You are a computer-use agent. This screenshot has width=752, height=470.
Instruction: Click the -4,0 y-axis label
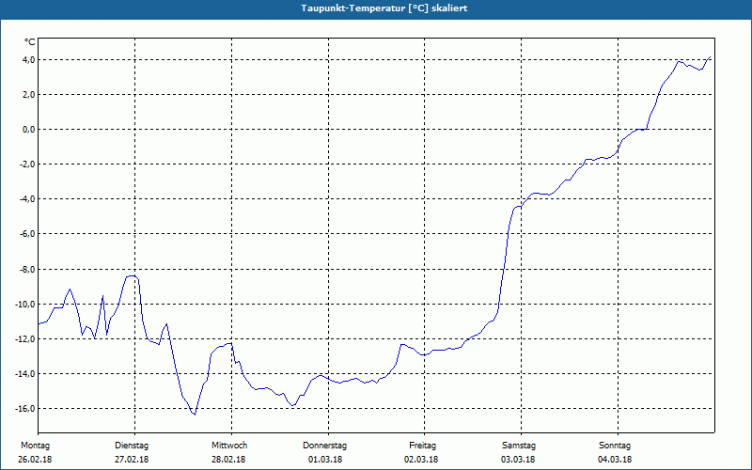27,199
